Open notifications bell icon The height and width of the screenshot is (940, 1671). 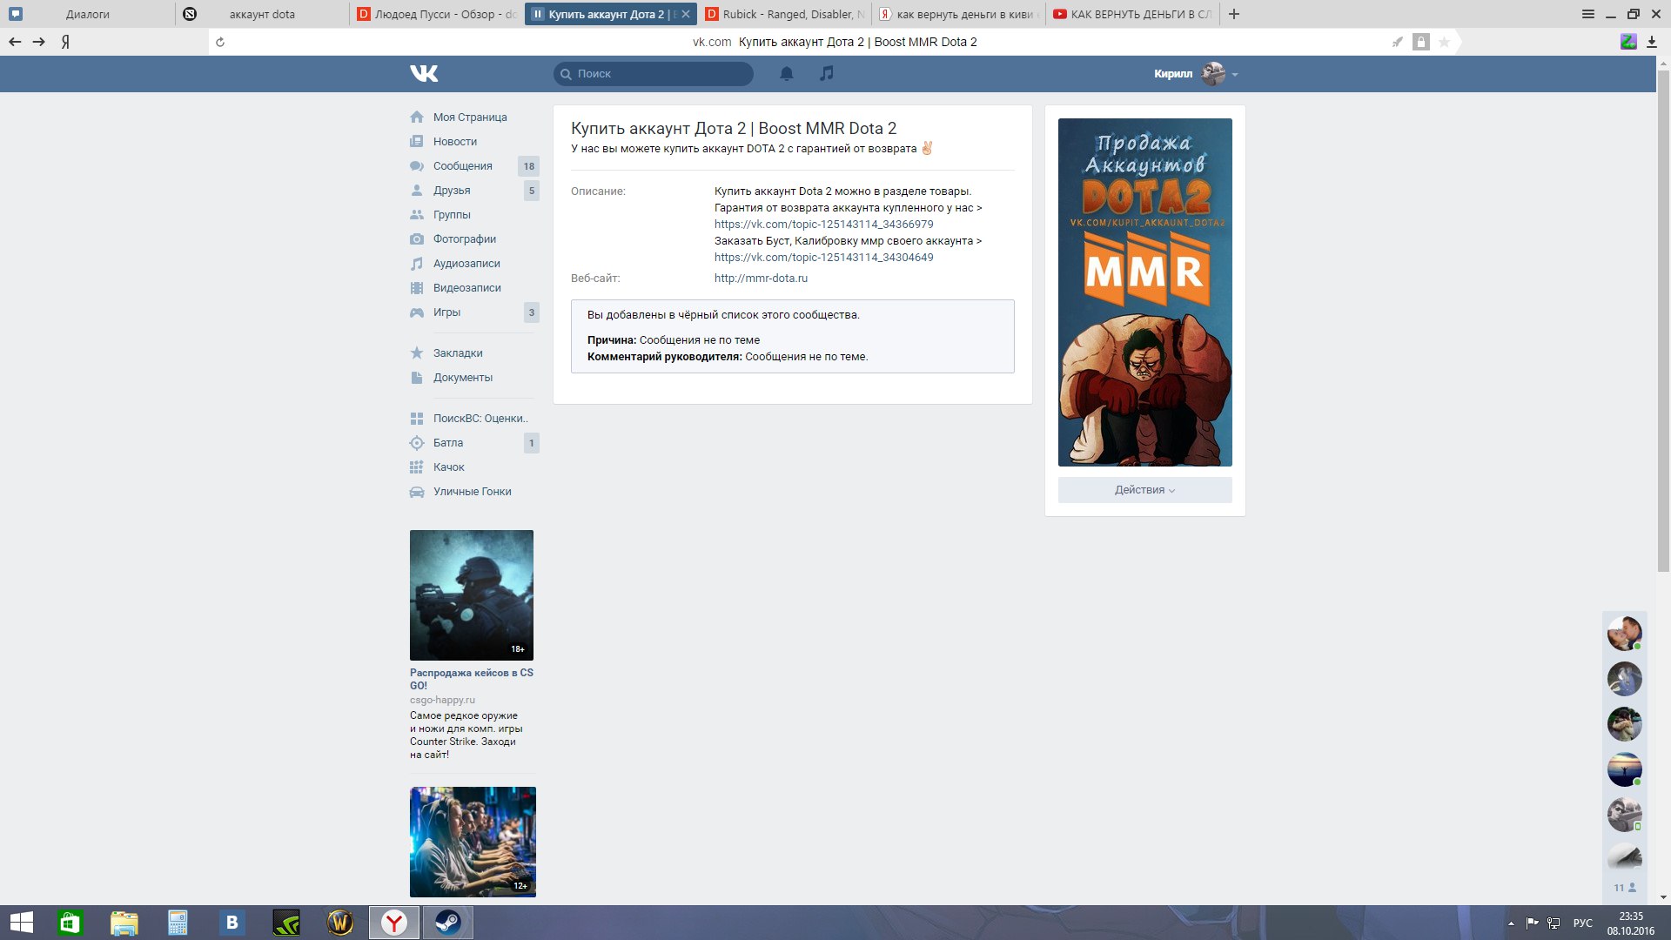(787, 74)
